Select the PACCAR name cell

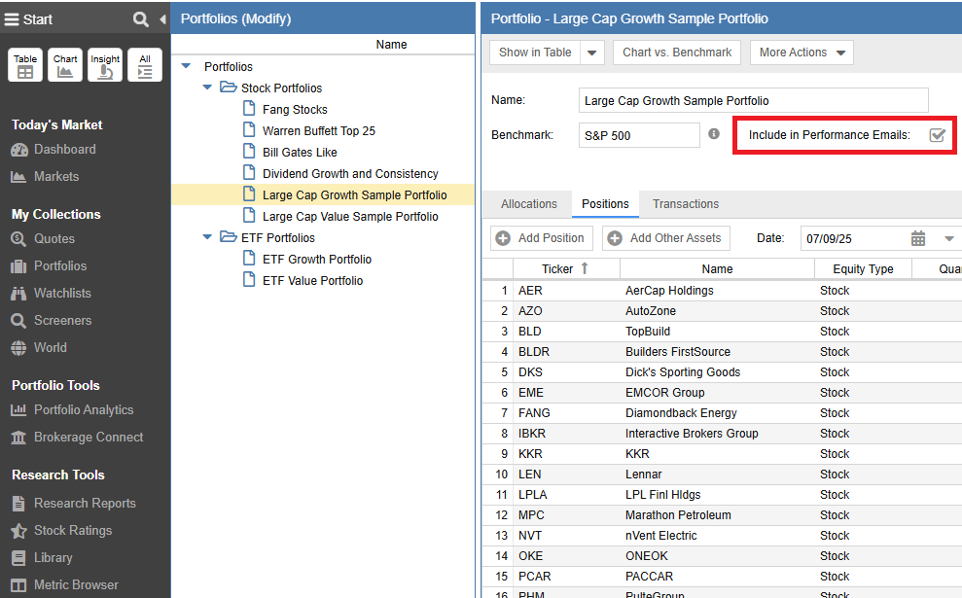coord(717,577)
